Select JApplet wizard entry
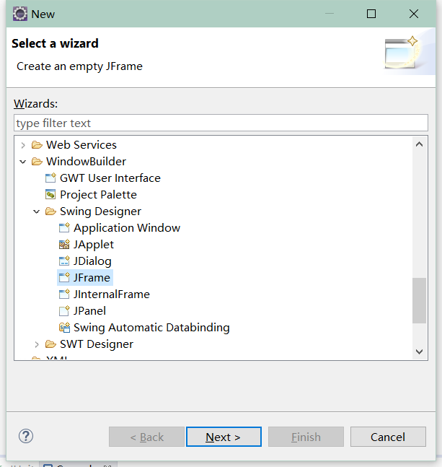Viewport: 442px width, 467px height. click(94, 245)
